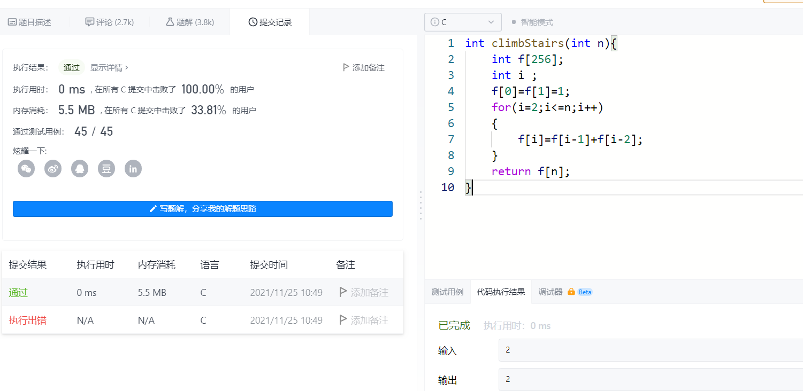Open the 执行出错 submission record link
Image resolution: width=803 pixels, height=391 pixels.
click(27, 320)
